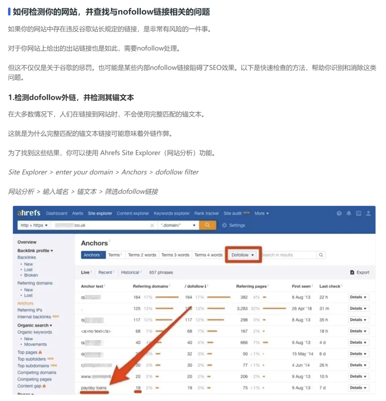Open the user account profile icon
Image resolution: width=386 pixels, height=401 pixels.
pyautogui.click(x=368, y=213)
